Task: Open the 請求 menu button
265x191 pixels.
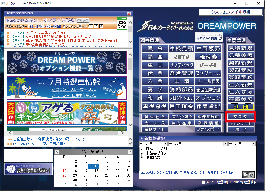Action: [x=155, y=90]
